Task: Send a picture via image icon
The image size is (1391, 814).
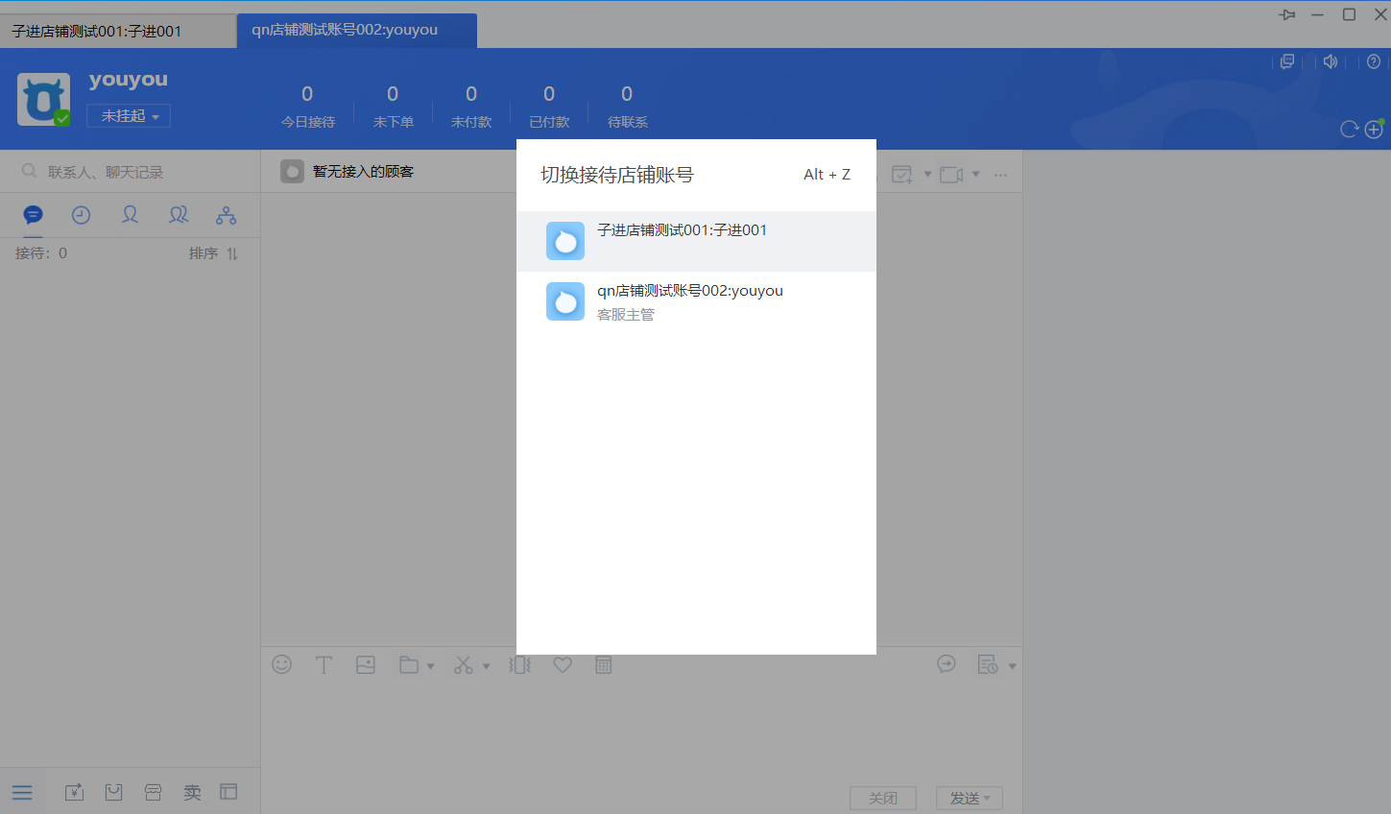Action: 366,664
